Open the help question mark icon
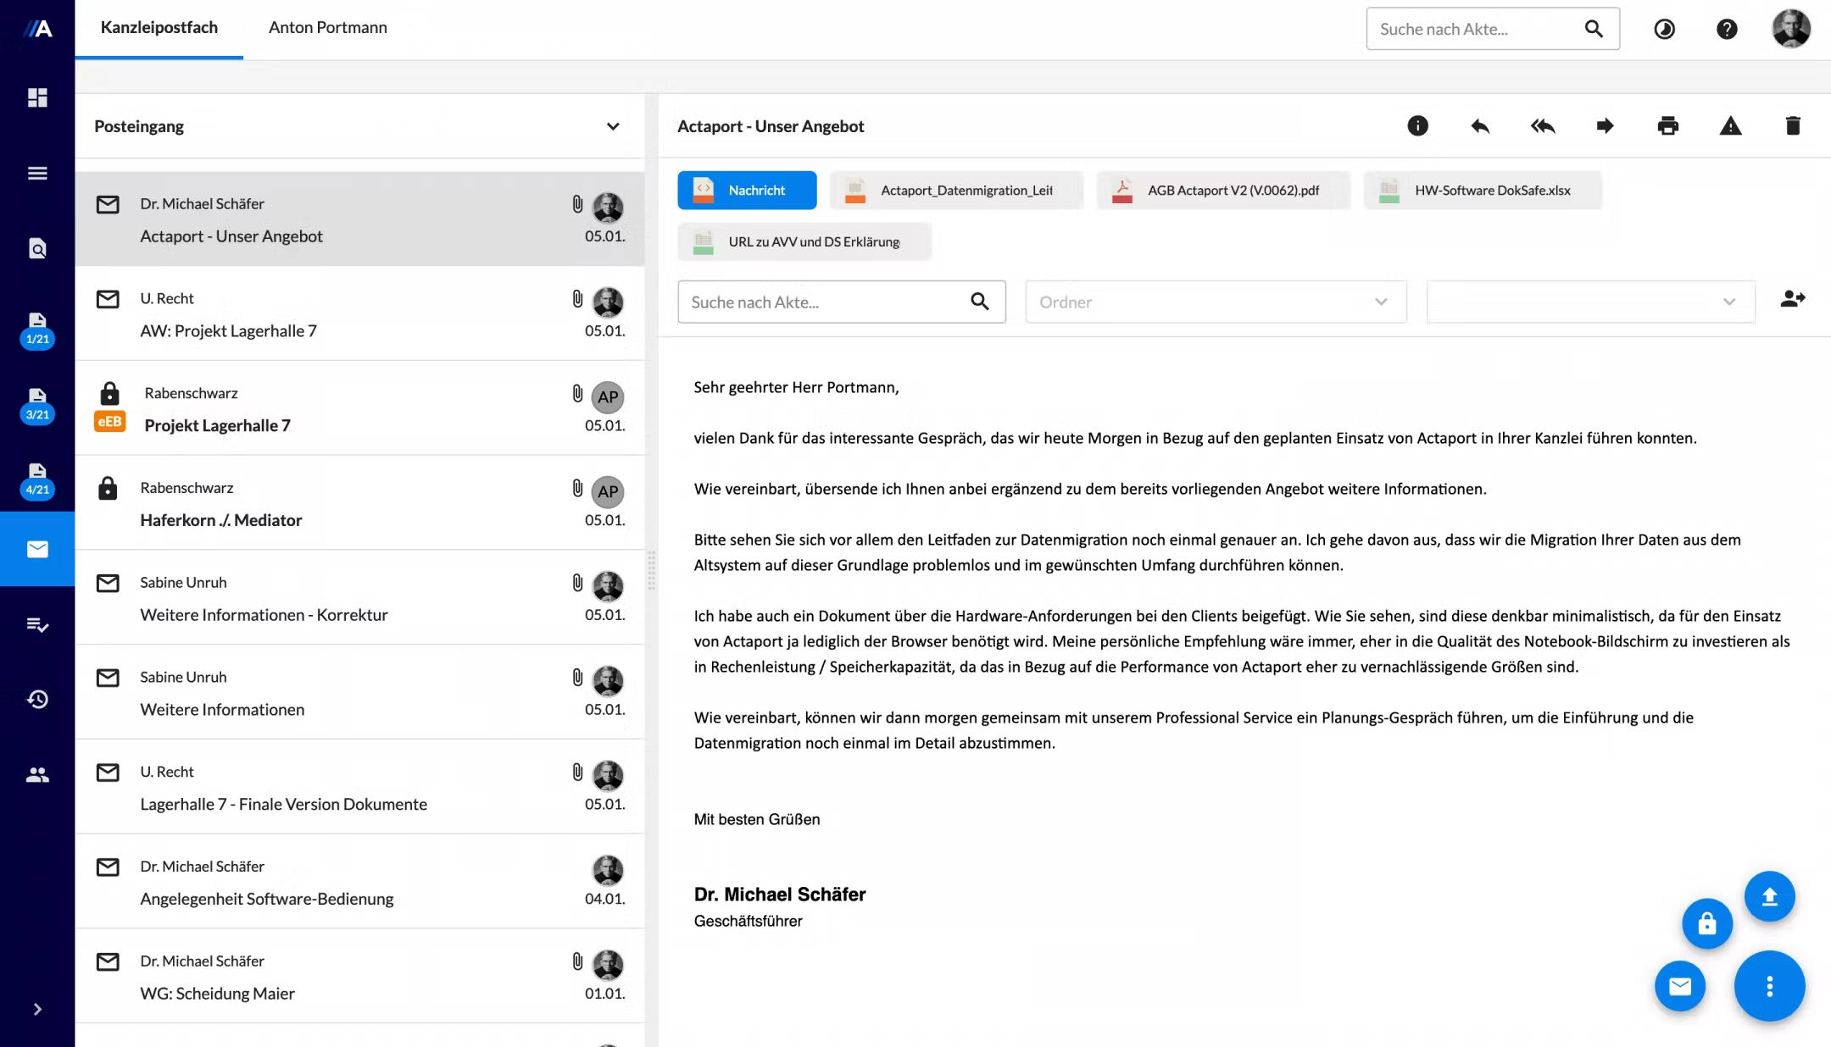 click(1727, 29)
